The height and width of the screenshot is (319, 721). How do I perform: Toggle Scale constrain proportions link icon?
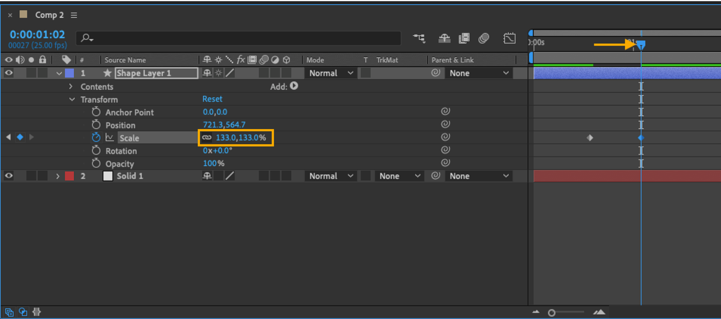pos(206,138)
